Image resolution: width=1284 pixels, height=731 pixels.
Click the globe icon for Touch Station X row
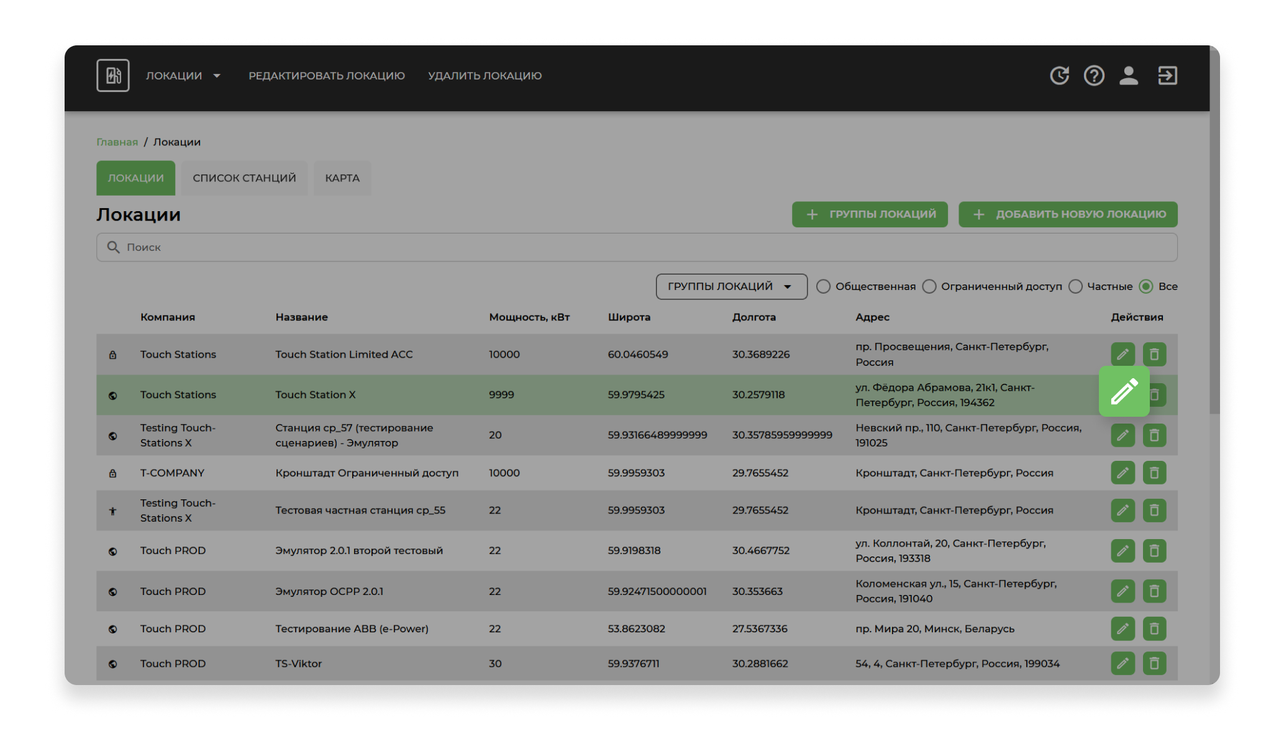[x=112, y=395]
